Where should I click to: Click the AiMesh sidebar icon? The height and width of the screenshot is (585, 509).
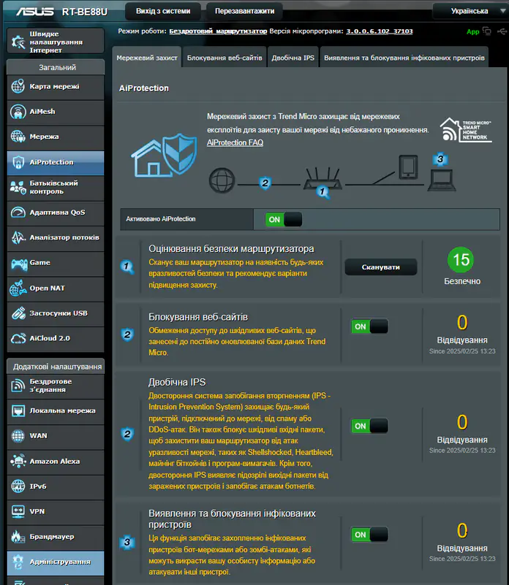[x=18, y=112]
